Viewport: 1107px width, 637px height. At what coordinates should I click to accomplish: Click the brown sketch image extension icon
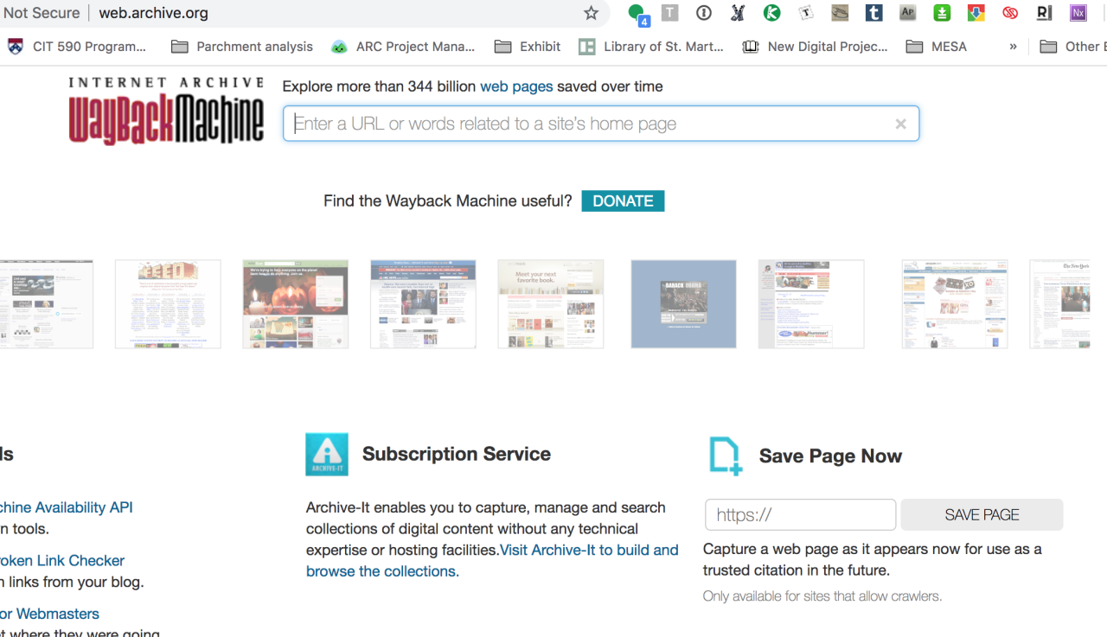[x=840, y=13]
